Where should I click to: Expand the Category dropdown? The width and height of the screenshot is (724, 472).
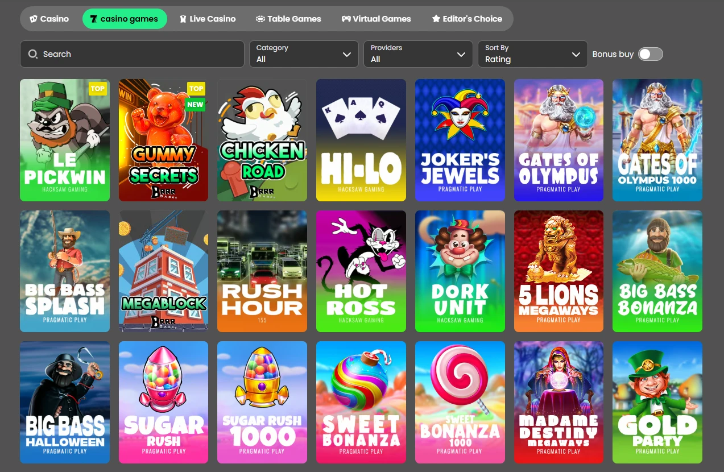click(304, 54)
